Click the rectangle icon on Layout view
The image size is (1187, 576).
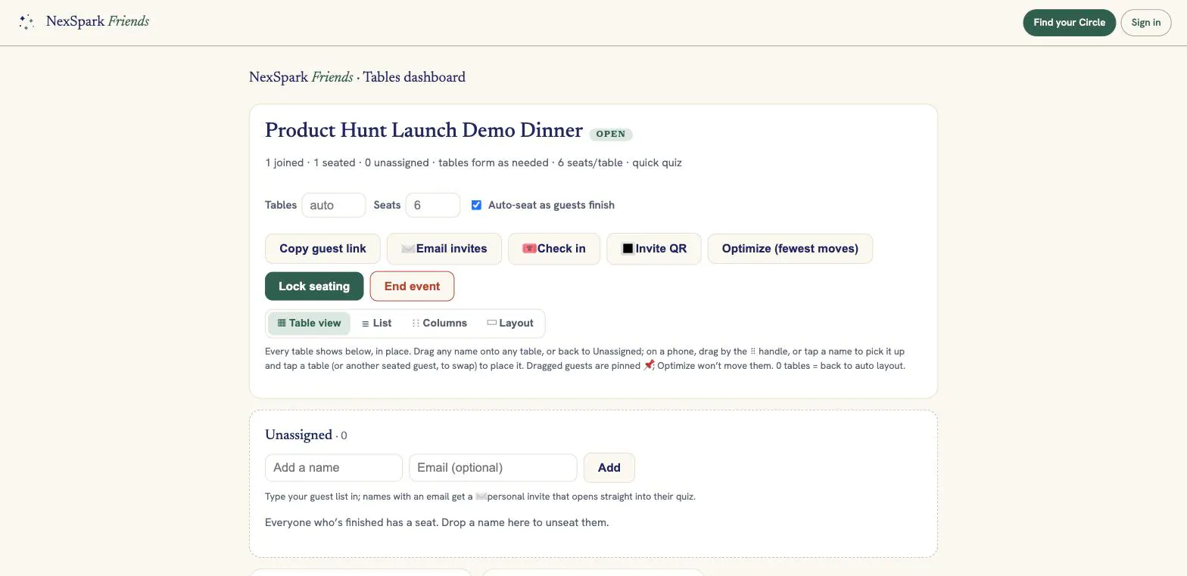click(x=491, y=323)
